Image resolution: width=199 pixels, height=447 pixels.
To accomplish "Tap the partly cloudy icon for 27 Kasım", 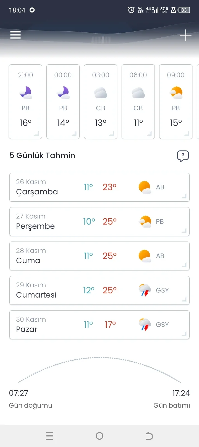I will [x=145, y=222].
